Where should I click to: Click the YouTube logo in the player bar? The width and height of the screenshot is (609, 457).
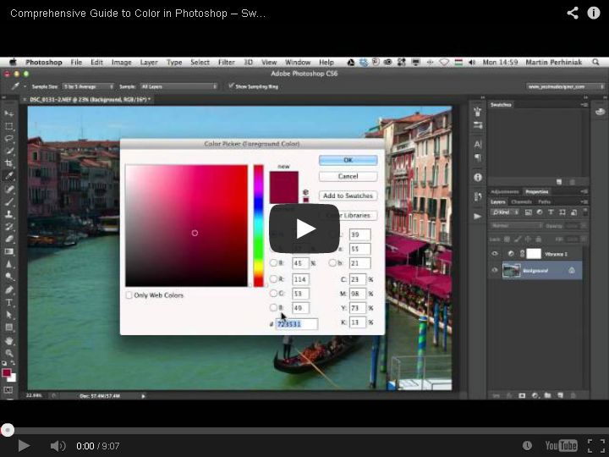tap(561, 446)
